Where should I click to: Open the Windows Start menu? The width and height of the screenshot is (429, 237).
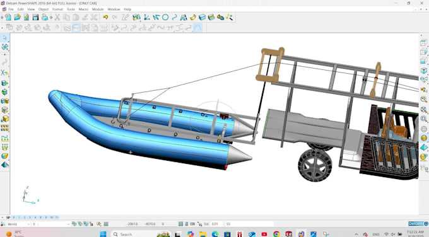(103, 234)
